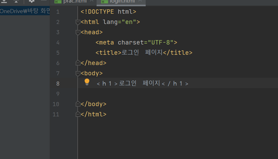Click the collapse all icon in project toolbar

pos(16,1)
